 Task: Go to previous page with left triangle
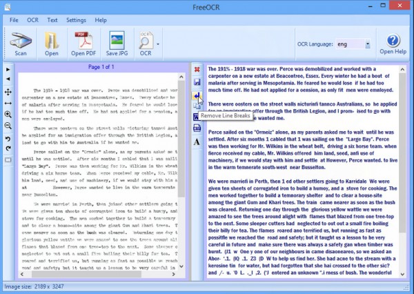8,79
